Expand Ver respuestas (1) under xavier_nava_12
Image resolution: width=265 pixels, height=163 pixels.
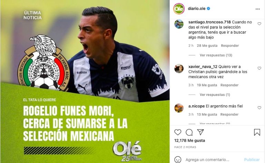tap(215, 95)
